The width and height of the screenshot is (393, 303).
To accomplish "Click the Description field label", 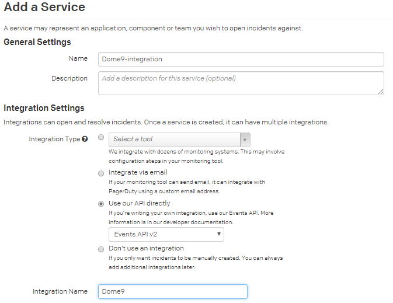I will [x=69, y=78].
